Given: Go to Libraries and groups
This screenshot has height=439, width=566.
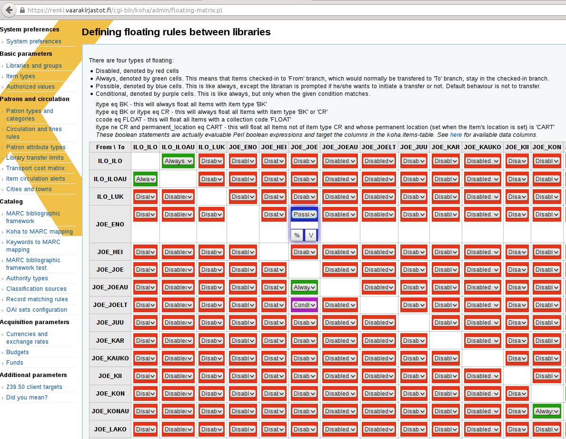Looking at the screenshot, I should click(x=34, y=66).
